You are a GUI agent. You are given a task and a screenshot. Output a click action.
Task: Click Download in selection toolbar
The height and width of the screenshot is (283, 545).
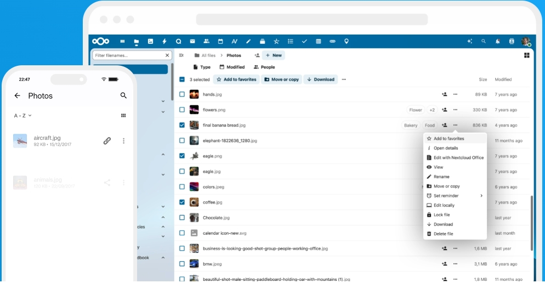320,80
